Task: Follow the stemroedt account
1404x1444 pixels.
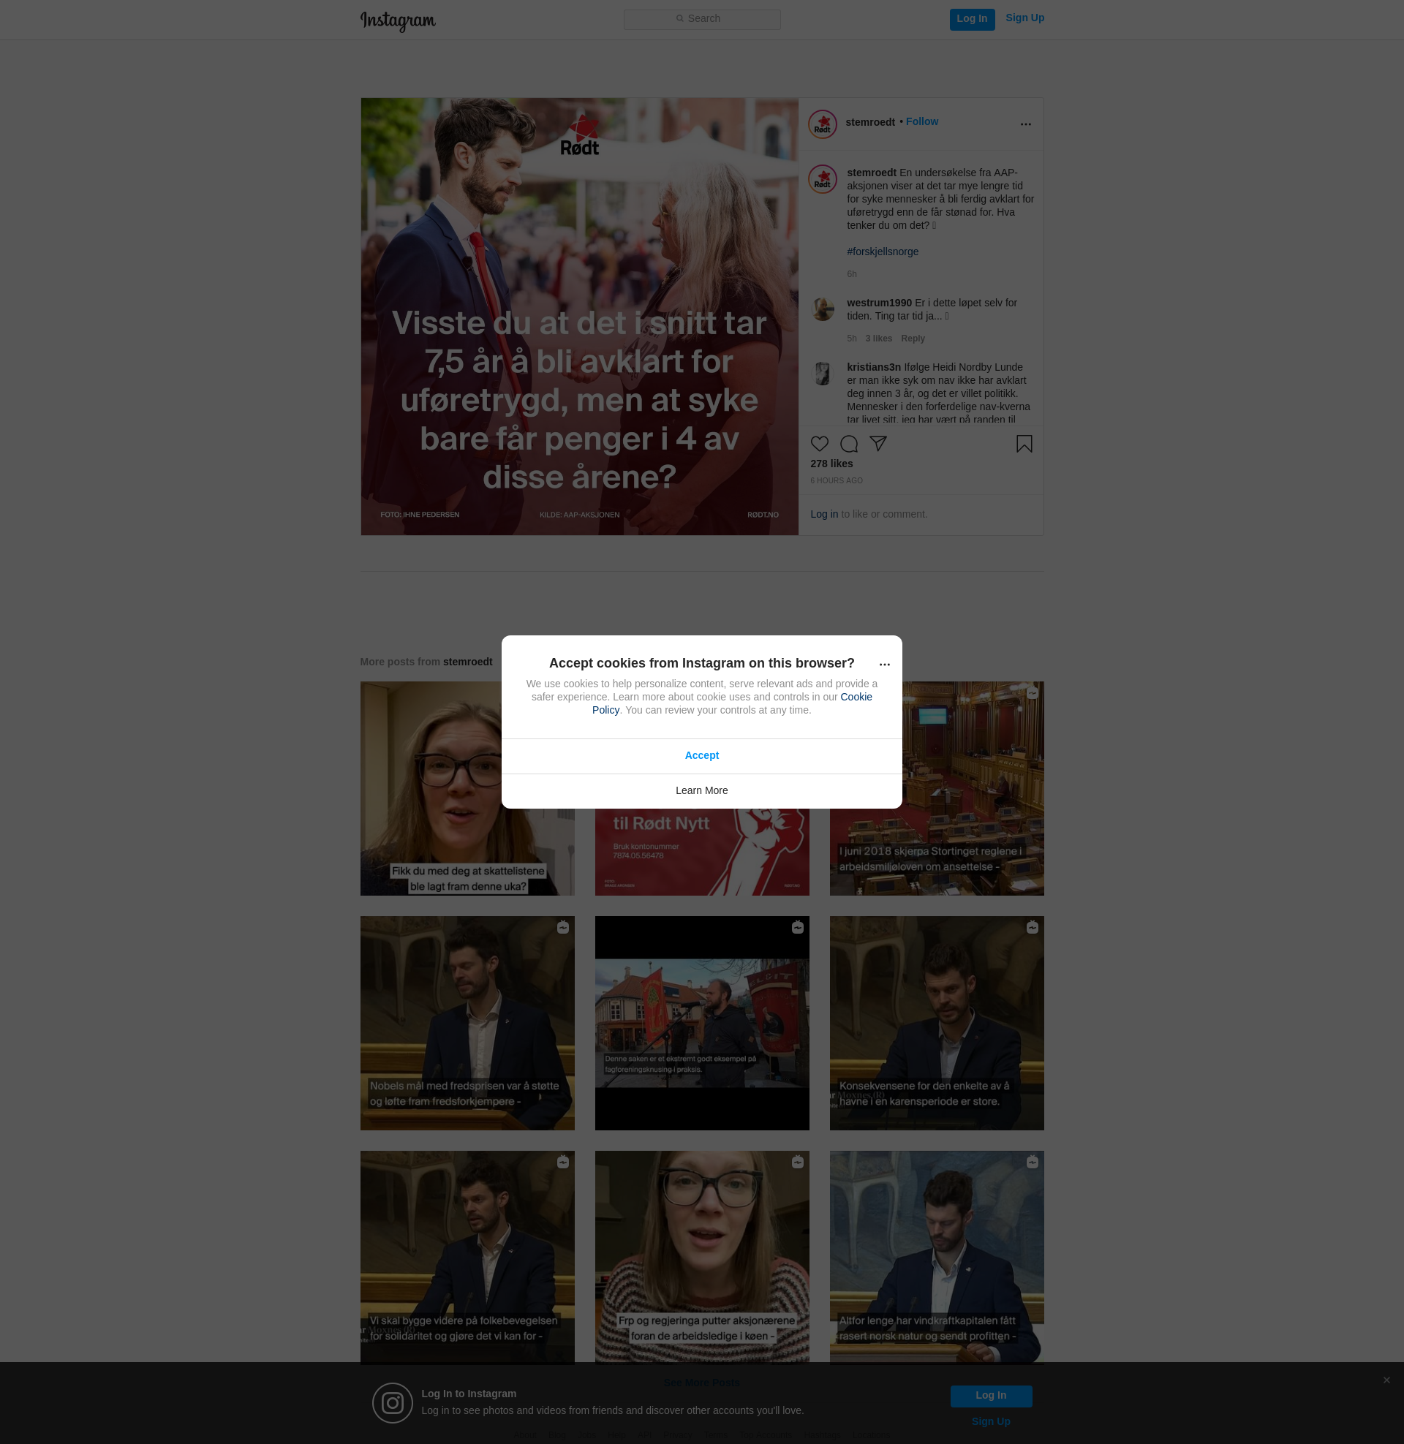Action: pos(922,121)
